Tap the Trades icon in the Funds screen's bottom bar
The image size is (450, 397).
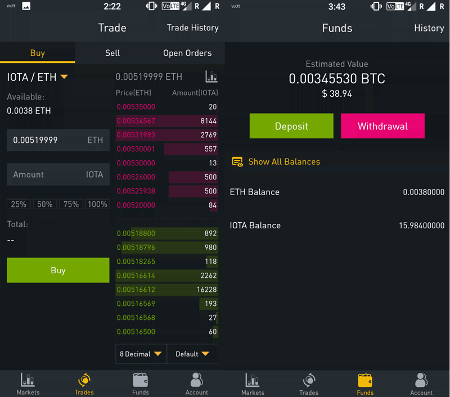pos(309,380)
